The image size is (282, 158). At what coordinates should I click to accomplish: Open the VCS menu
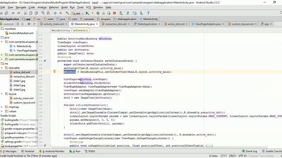coord(88,7)
